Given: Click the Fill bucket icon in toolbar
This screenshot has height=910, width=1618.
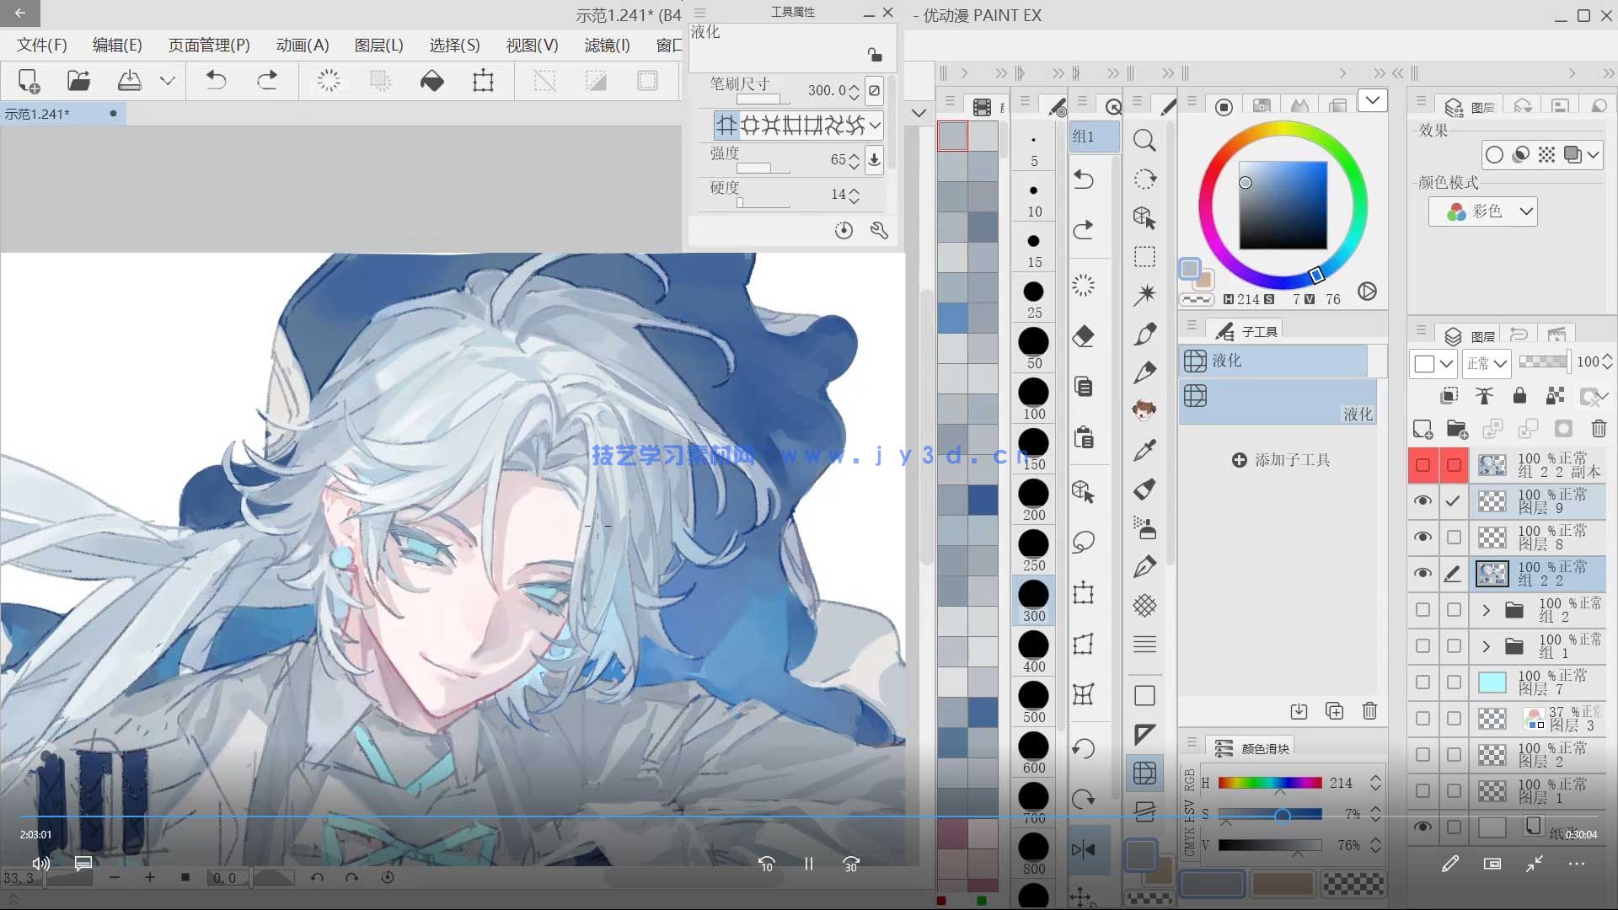Looking at the screenshot, I should 431,81.
